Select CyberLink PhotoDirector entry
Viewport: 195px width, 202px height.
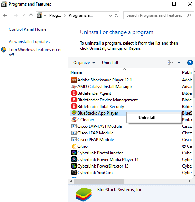click(x=100, y=153)
